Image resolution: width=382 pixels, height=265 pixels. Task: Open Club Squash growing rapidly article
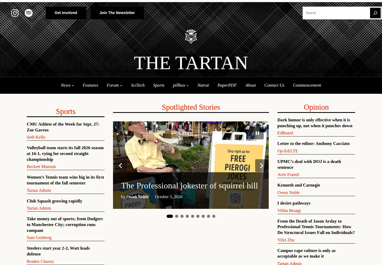tap(54, 201)
